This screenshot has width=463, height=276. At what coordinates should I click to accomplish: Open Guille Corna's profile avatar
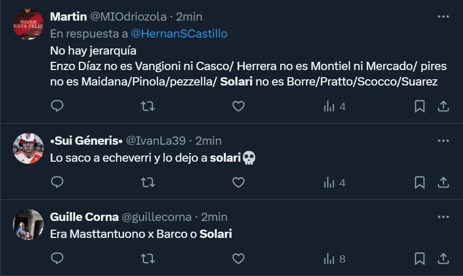[x=28, y=225]
